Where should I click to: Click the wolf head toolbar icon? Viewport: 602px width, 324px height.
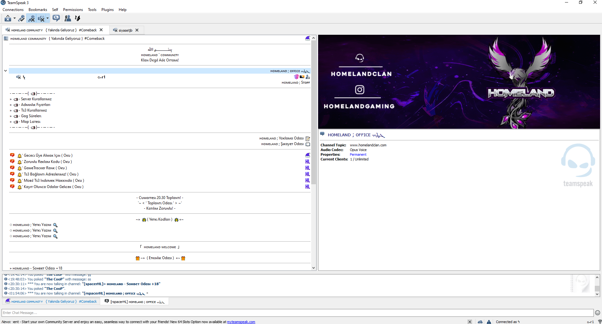78,18
